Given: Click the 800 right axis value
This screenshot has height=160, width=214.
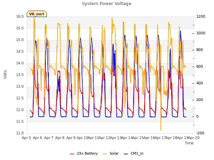Looking at the screenshot, I should point(200,50).
